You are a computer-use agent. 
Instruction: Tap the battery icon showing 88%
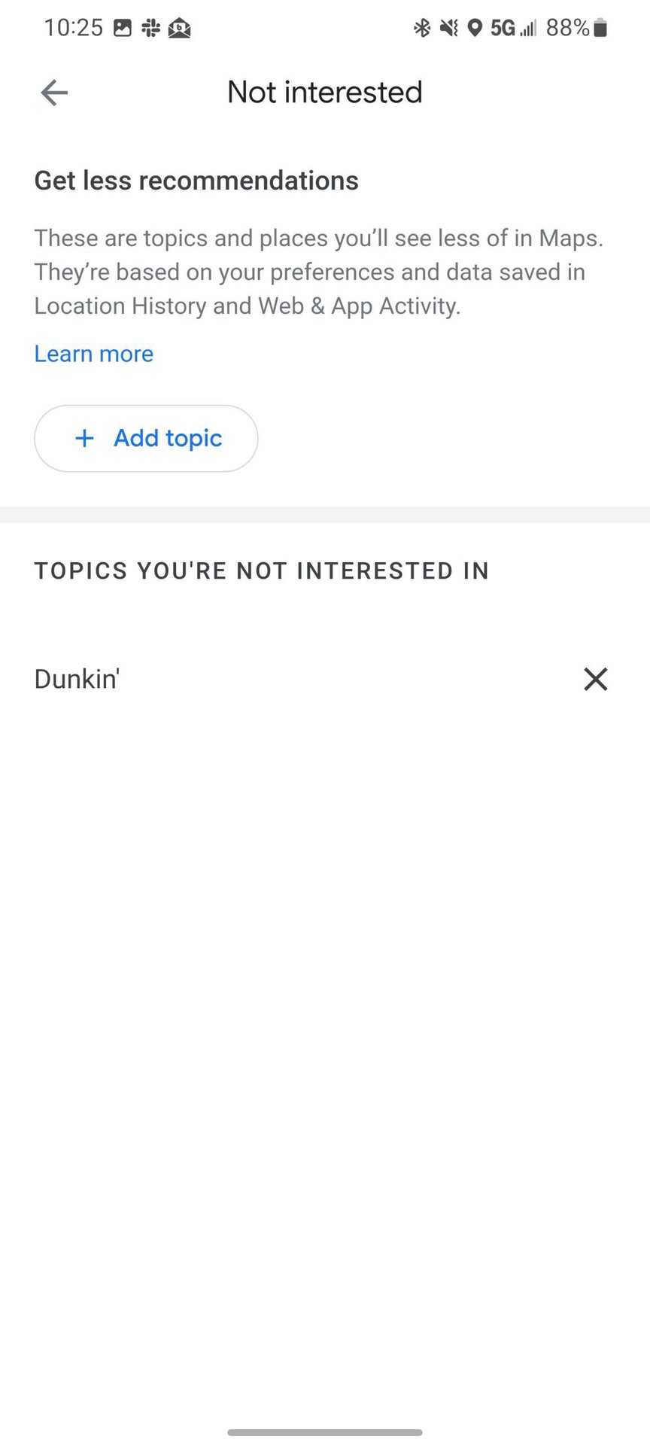tap(600, 29)
